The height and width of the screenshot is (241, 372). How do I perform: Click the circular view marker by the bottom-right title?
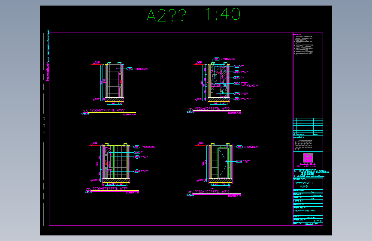pos(190,194)
